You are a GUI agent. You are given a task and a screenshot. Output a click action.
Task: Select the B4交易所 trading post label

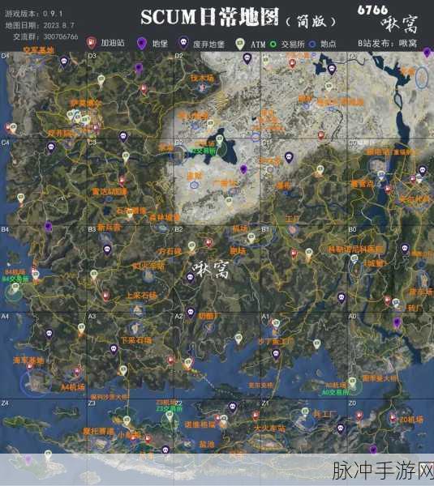(x=15, y=279)
